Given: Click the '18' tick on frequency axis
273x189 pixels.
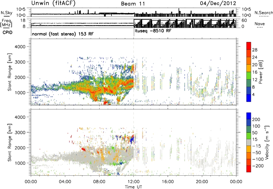Looking at the screenshot, I should tap(23, 20).
